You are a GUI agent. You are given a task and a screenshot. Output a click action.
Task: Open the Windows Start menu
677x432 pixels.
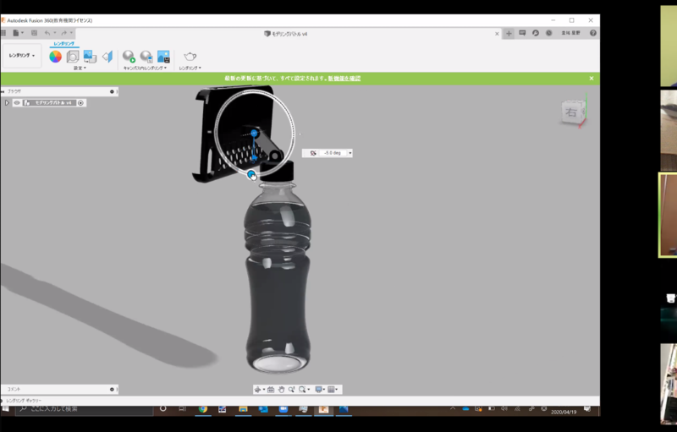[5, 408]
